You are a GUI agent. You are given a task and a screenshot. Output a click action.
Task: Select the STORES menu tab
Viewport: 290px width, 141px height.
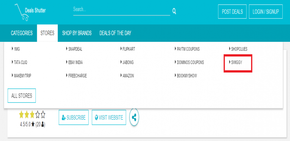[x=47, y=33]
